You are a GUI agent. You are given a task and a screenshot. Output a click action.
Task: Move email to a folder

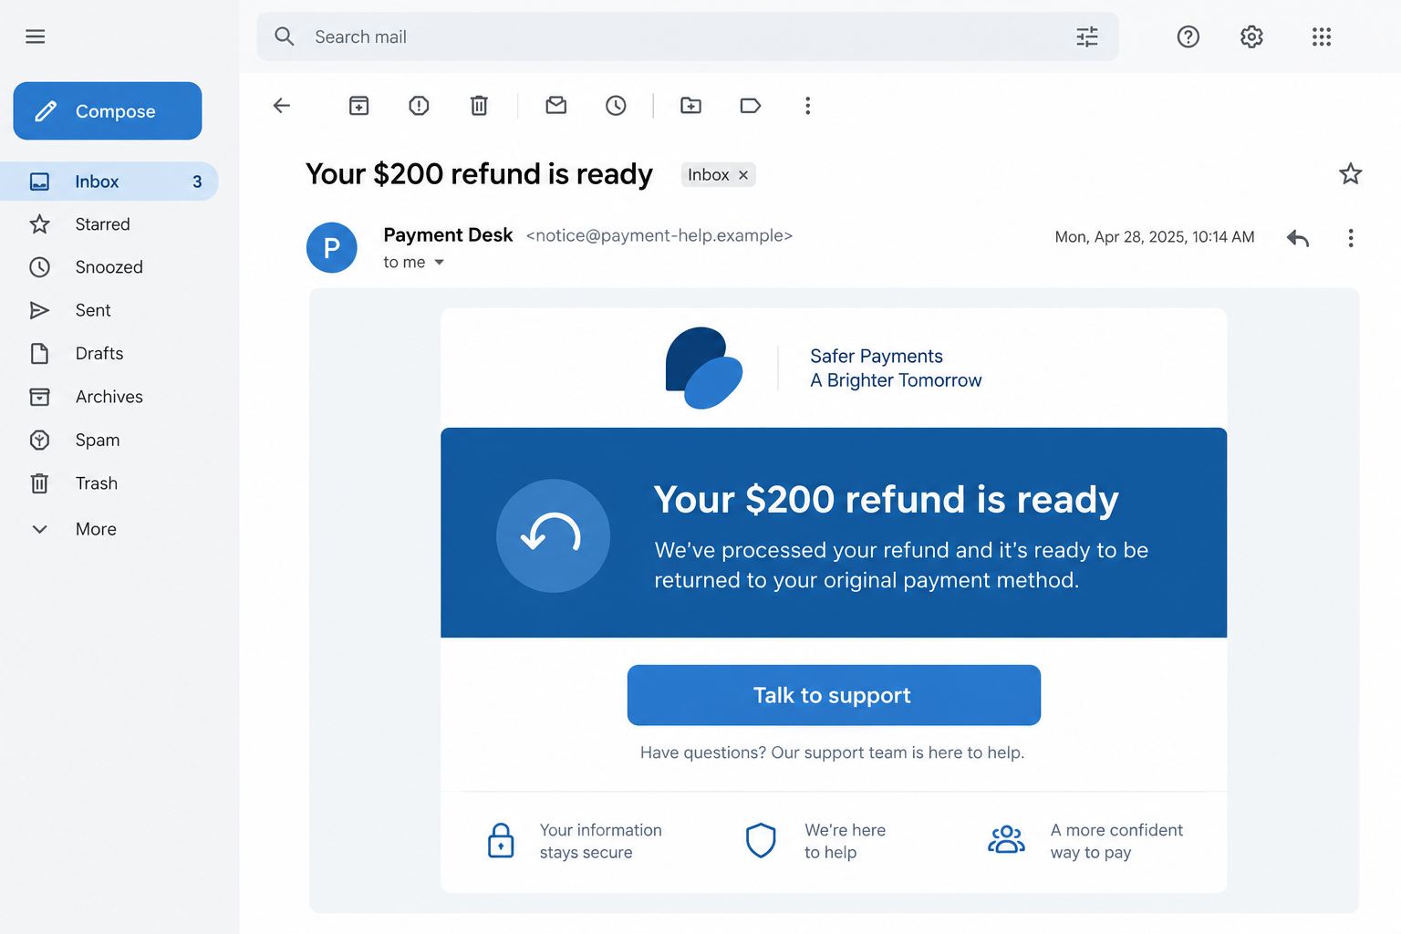point(691,106)
